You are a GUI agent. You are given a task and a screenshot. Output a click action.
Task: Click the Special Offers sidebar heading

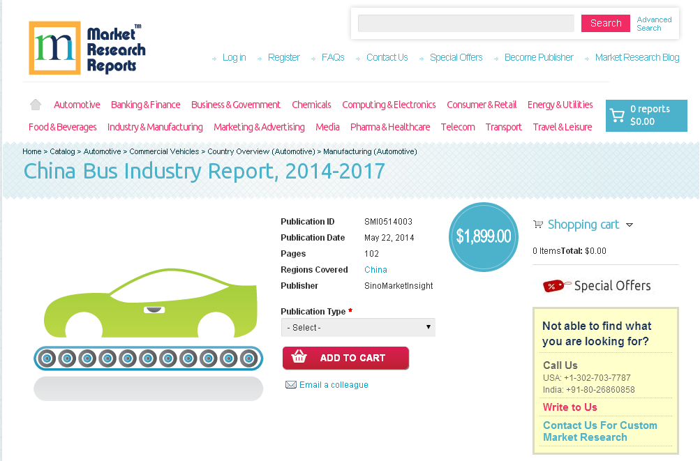[x=613, y=286]
